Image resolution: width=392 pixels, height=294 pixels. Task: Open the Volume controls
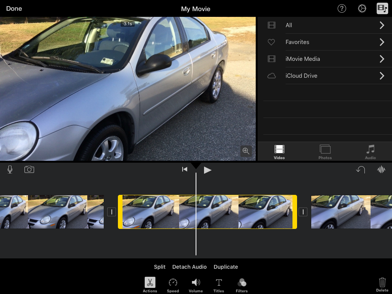(x=196, y=286)
